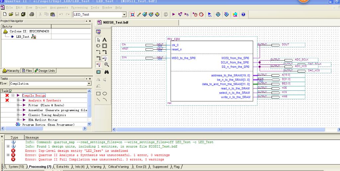Image resolution: width=340 pixels, height=171 pixels.
Task: Click the Full Screen tool icon
Action: tap(98, 72)
